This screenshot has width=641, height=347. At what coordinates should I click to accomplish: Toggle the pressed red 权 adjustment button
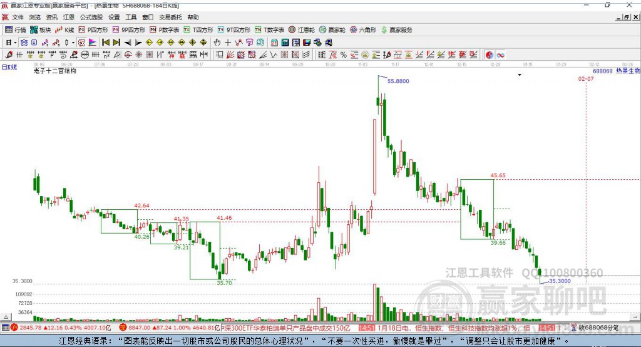click(81, 42)
